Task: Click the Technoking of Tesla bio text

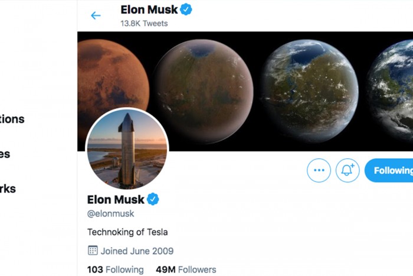Action: [x=127, y=232]
